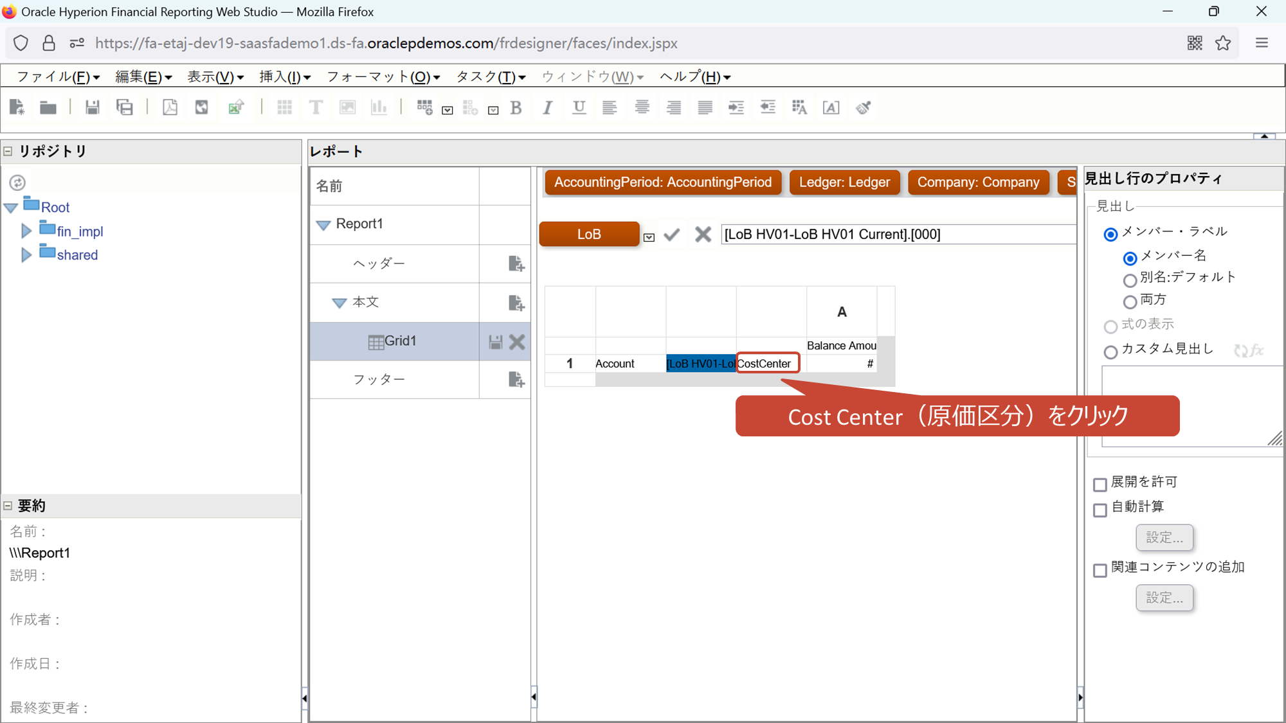Enable the 展開を許可 checkbox
Viewport: 1286px width, 723px height.
click(1100, 484)
